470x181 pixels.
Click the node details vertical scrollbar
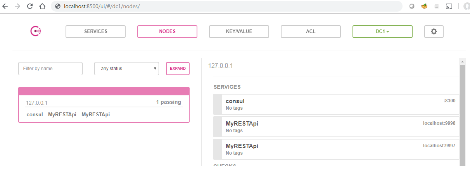[x=462, y=112]
